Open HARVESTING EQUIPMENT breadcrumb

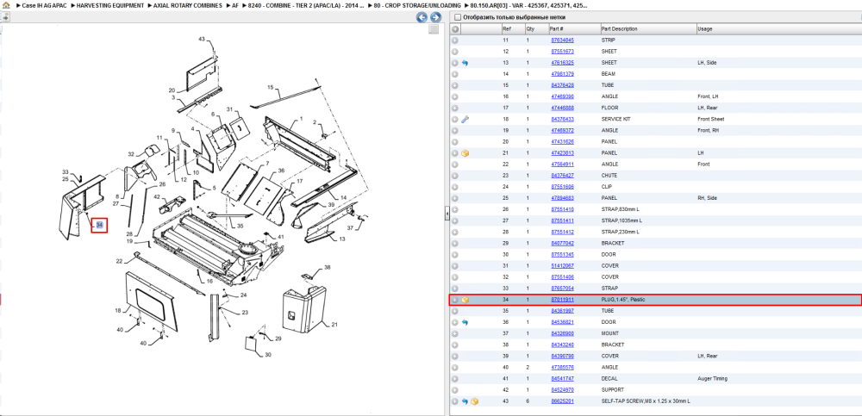[110, 5]
